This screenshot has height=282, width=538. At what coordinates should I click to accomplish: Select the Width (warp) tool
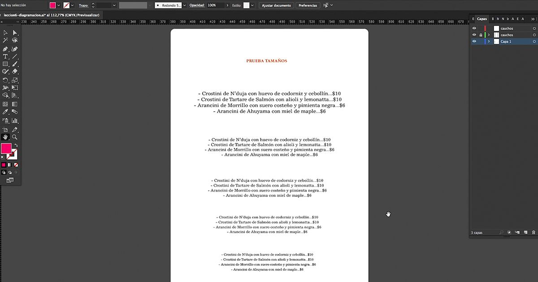(x=5, y=88)
